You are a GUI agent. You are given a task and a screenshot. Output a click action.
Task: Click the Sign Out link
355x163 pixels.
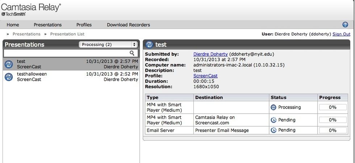(341, 34)
